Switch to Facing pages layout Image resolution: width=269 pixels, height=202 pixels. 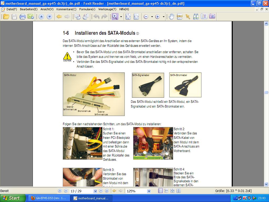pyautogui.click(x=173, y=191)
